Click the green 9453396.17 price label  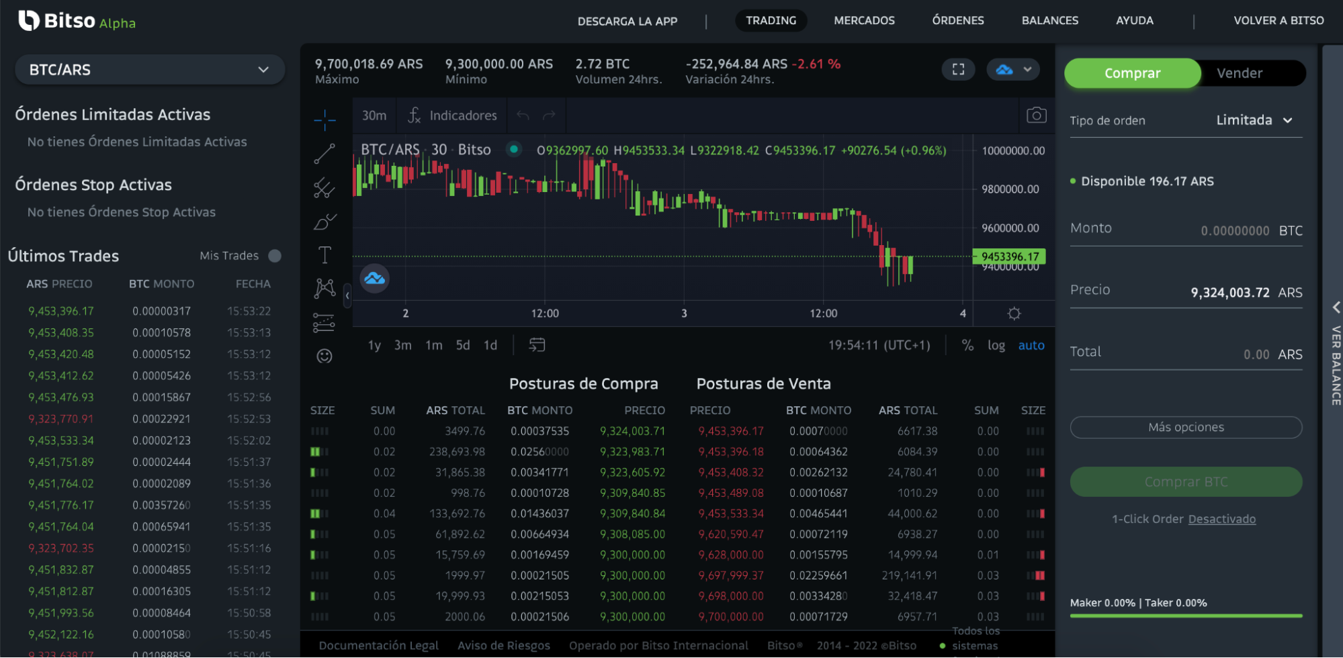pyautogui.click(x=1010, y=256)
